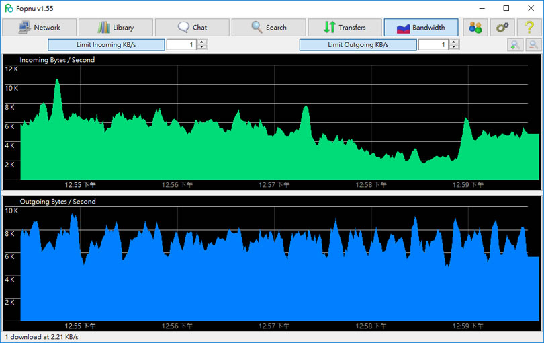Click 12:57 time marker on incoming graph
This screenshot has width=544, height=343.
tap(274, 185)
